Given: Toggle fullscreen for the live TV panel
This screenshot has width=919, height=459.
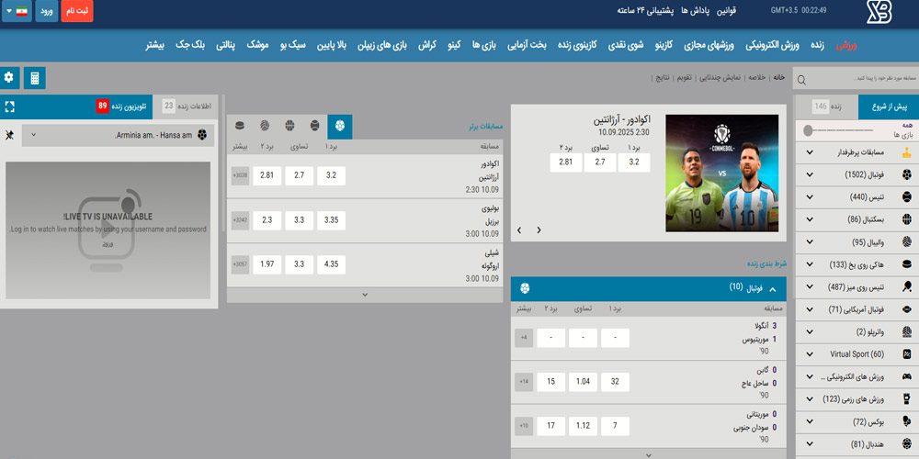Looking at the screenshot, I should click(x=9, y=106).
